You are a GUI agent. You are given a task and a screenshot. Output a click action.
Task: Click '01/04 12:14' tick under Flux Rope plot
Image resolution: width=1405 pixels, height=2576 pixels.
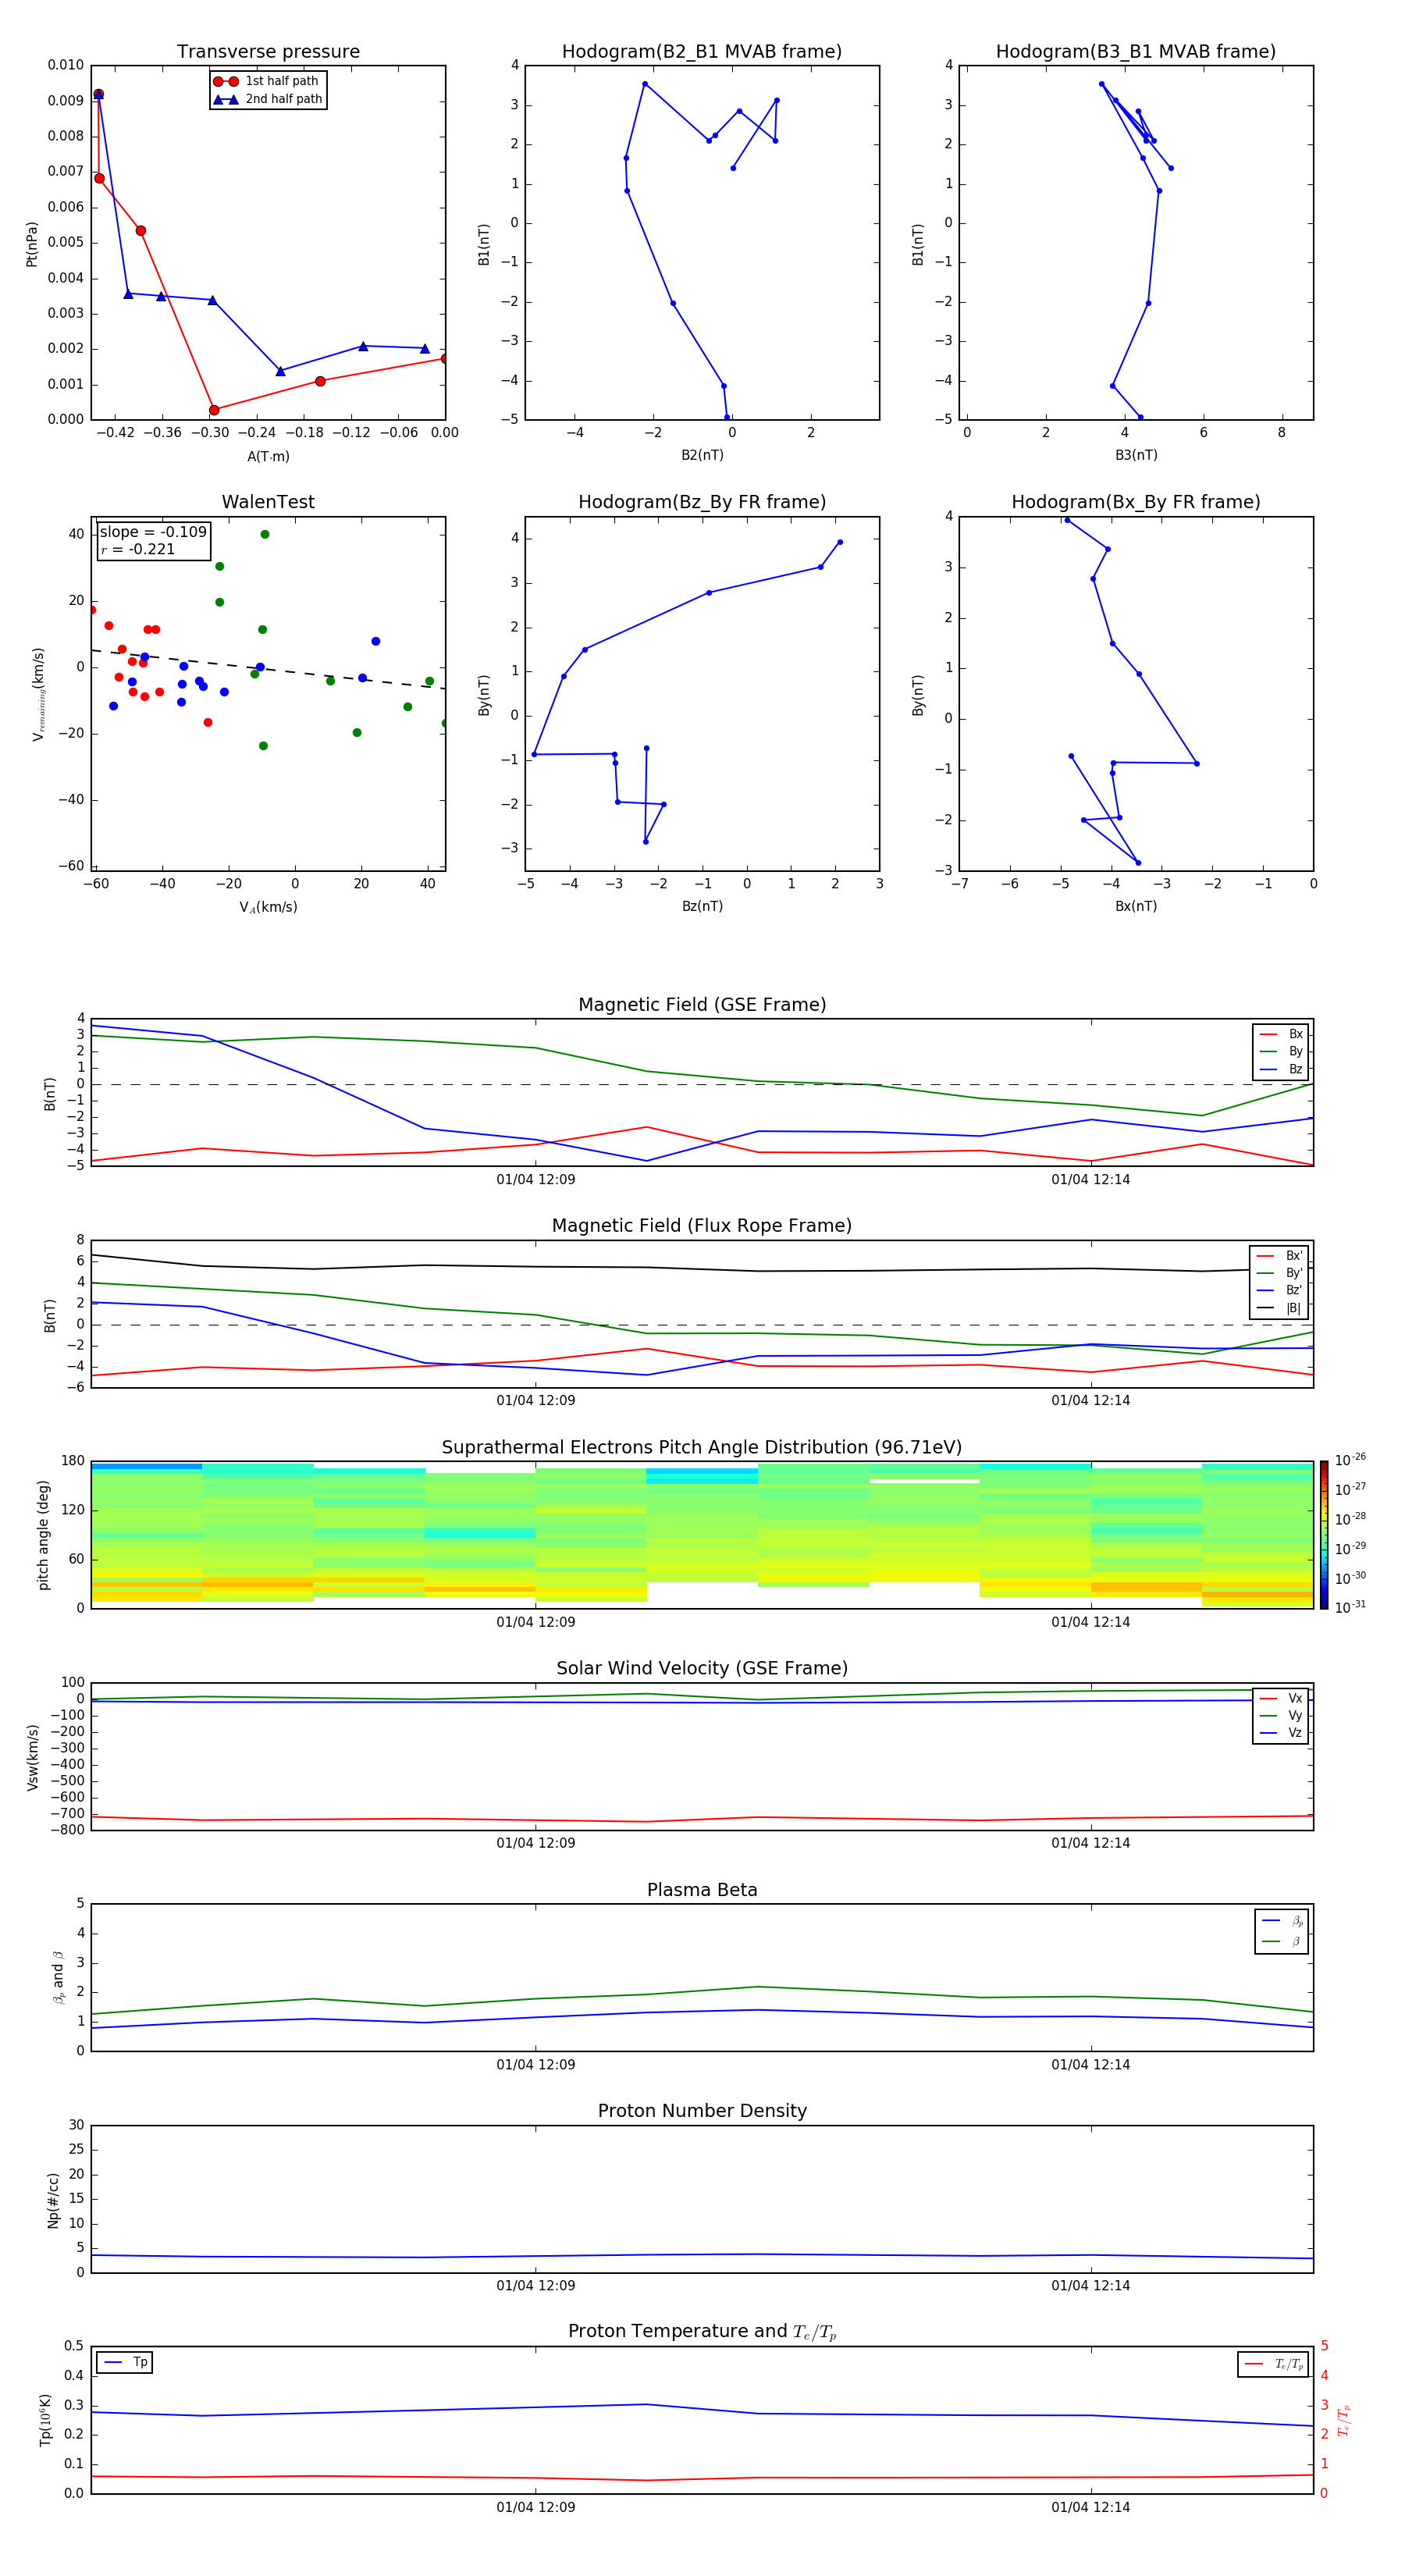coord(1090,1401)
